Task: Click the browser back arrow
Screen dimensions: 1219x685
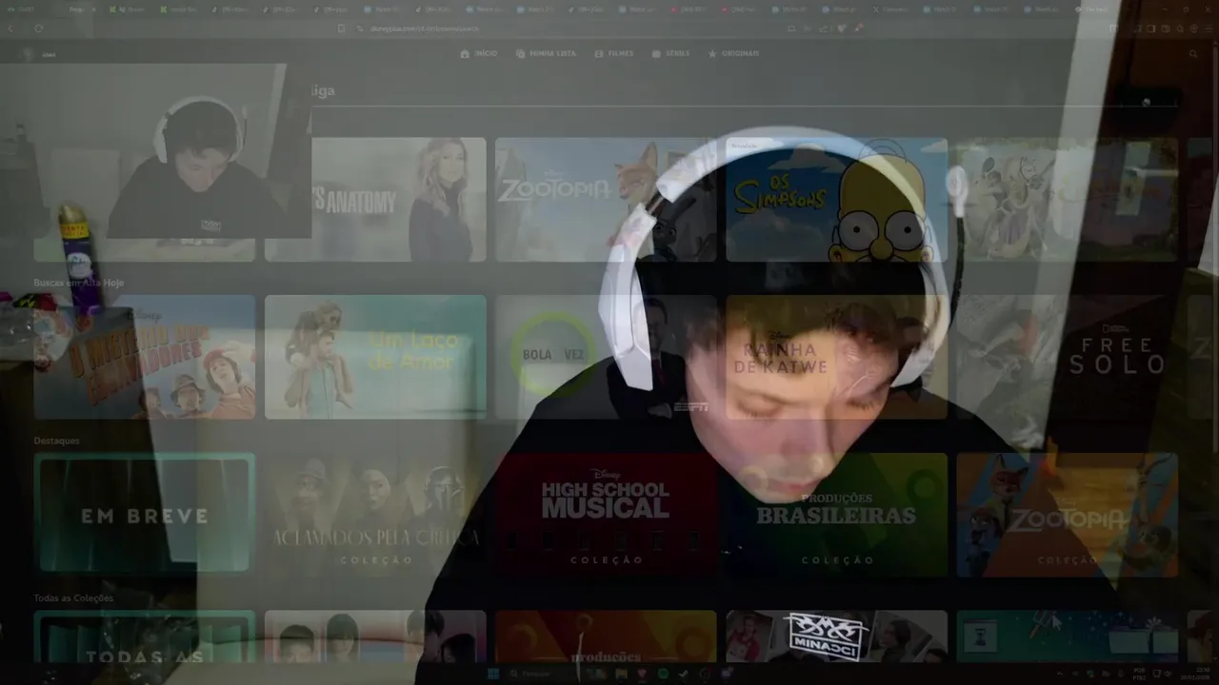Action: 11,29
